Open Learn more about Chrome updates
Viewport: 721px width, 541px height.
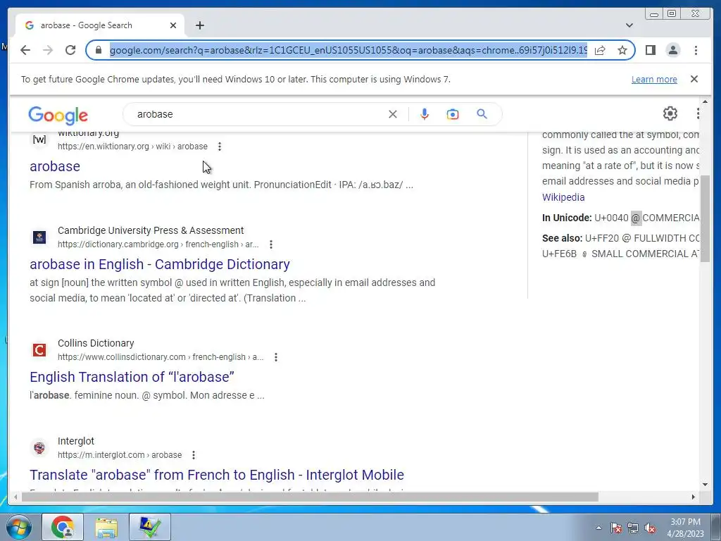[654, 79]
